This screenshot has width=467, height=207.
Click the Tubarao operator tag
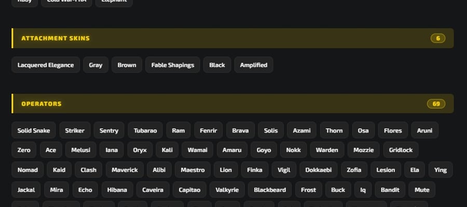pos(145,130)
